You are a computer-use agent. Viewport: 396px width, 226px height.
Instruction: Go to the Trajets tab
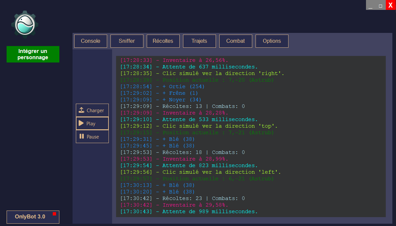[199, 41]
